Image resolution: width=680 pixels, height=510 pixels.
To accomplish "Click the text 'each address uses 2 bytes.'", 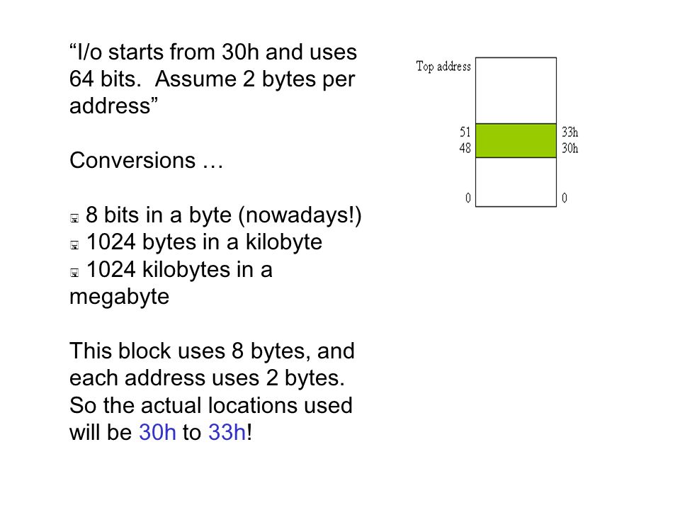I will (x=207, y=378).
